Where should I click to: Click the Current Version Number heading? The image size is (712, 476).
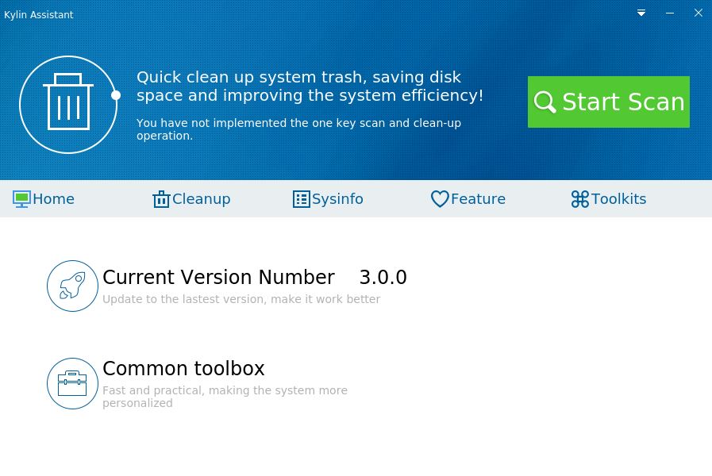[218, 278]
